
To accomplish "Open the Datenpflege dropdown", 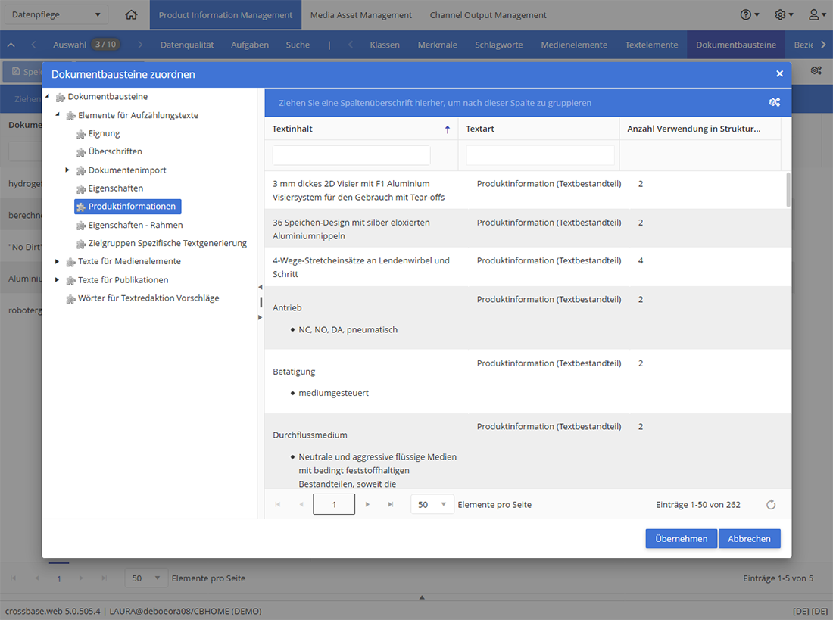I will (x=56, y=15).
